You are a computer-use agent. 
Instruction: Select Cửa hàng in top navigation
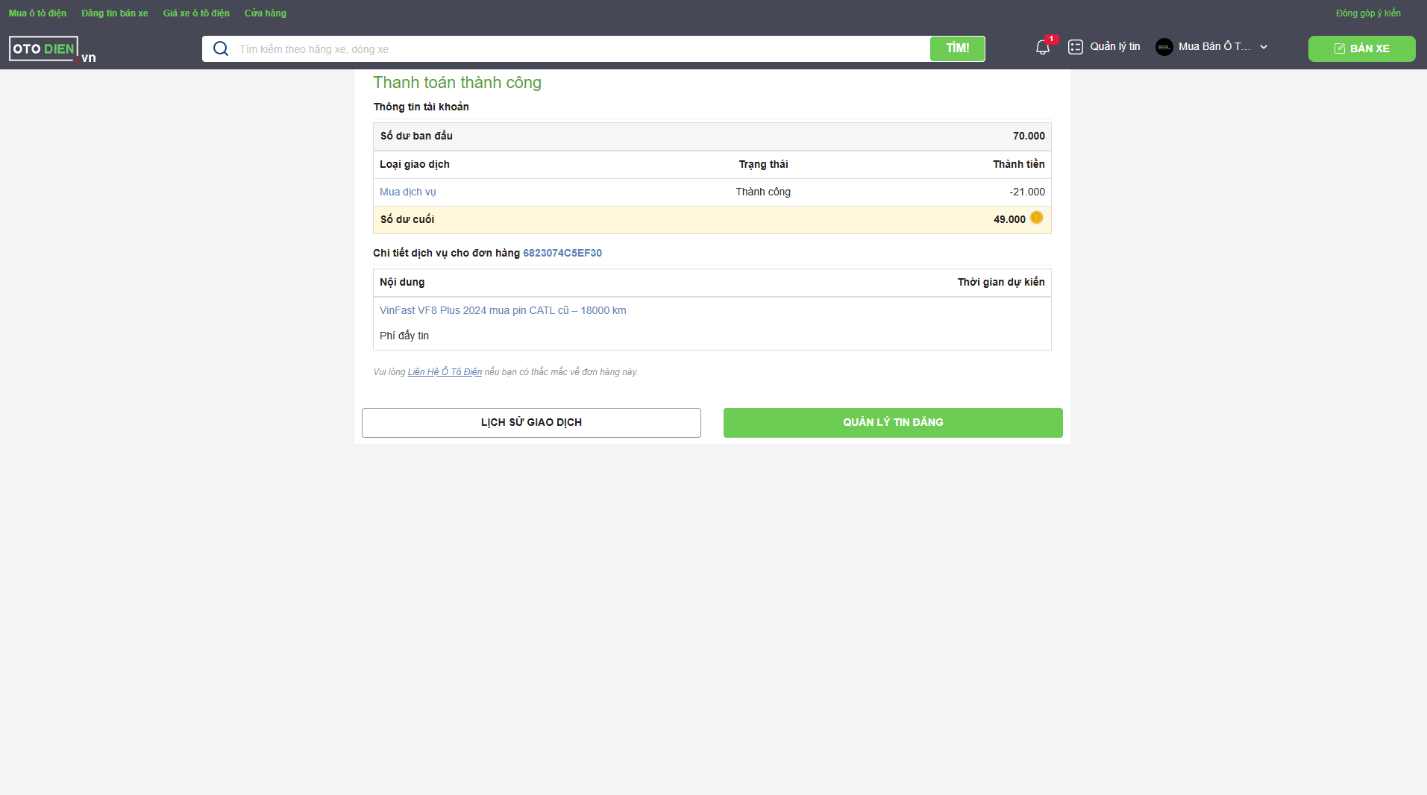265,13
